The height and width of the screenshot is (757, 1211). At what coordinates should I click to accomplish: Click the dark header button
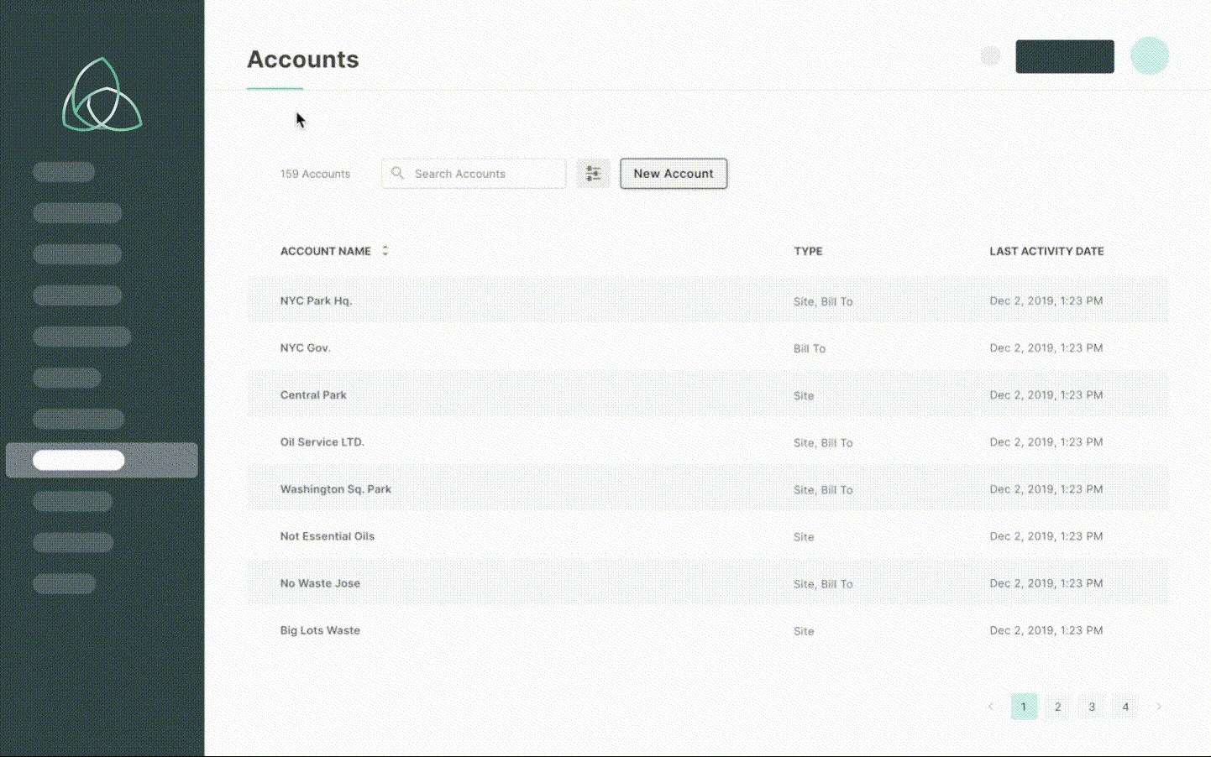click(1065, 56)
